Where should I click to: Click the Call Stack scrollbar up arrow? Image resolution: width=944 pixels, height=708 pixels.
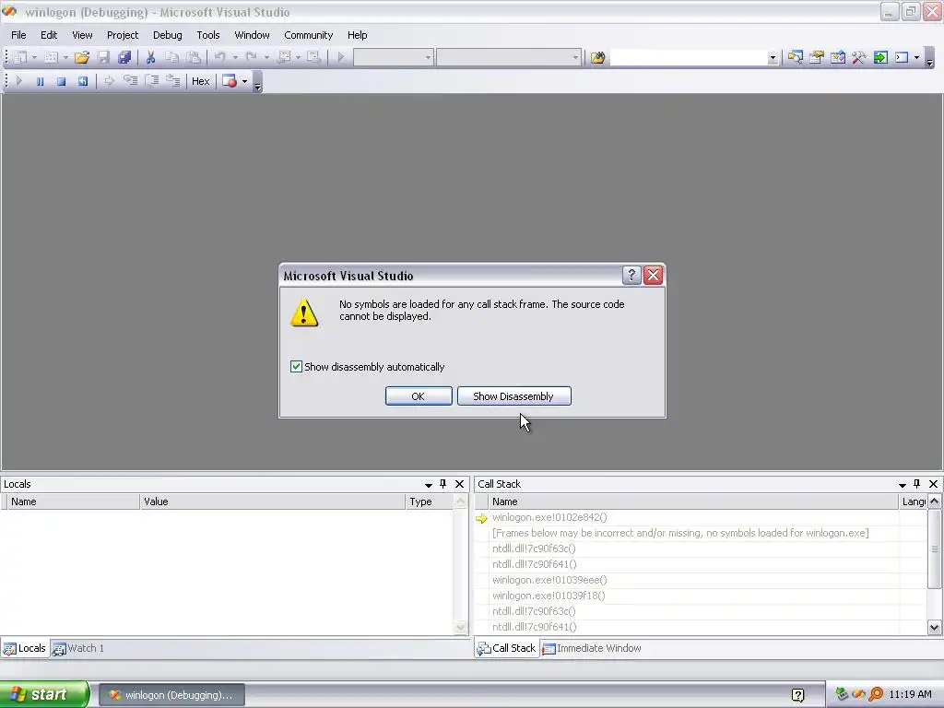click(934, 501)
